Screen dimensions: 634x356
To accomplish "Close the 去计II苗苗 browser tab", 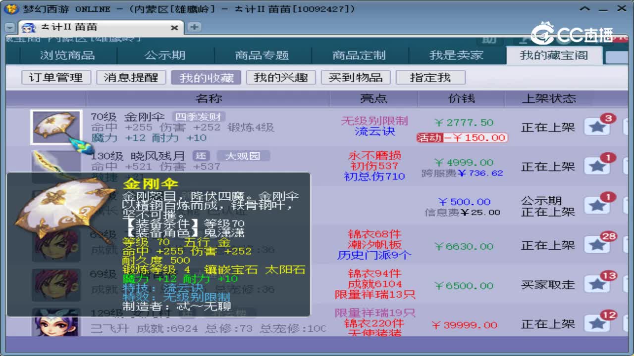I will click(174, 28).
